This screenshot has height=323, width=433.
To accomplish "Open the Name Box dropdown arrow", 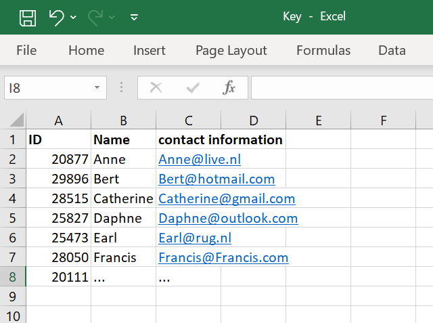I will click(97, 87).
